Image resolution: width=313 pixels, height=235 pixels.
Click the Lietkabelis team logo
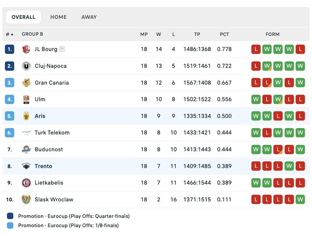26,183
